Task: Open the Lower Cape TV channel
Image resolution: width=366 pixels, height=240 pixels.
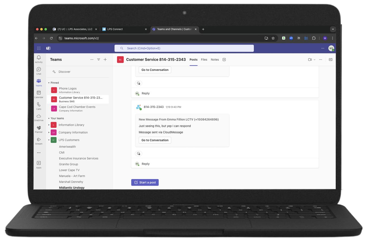Action: click(x=69, y=170)
